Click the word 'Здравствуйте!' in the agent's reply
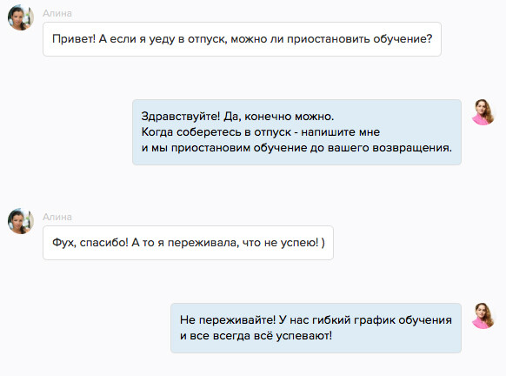 click(180, 117)
